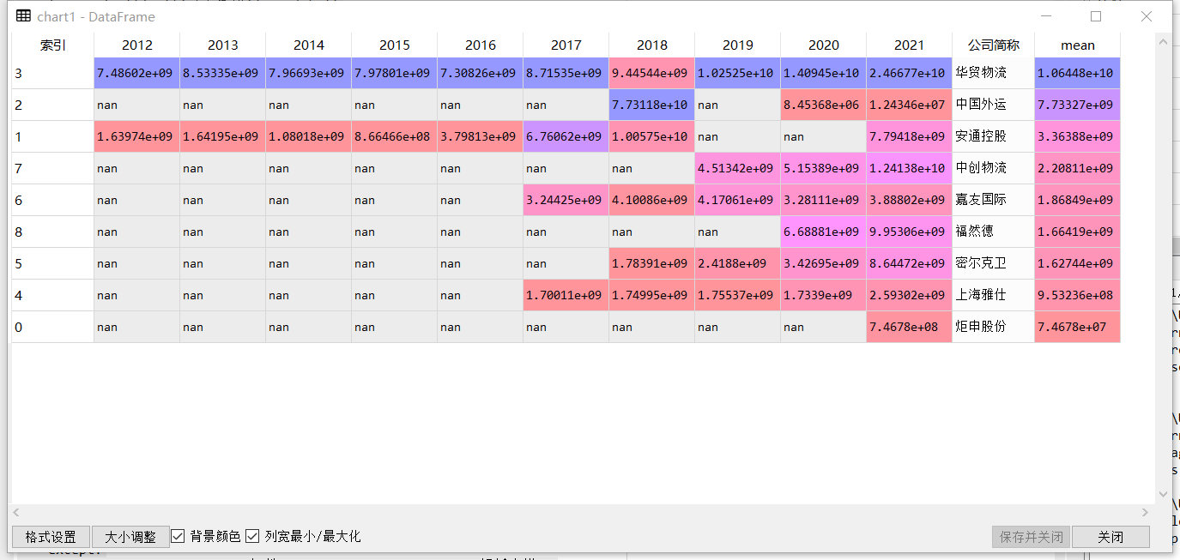This screenshot has width=1180, height=560.
Task: Click the 大小调整 resize button
Action: (130, 537)
